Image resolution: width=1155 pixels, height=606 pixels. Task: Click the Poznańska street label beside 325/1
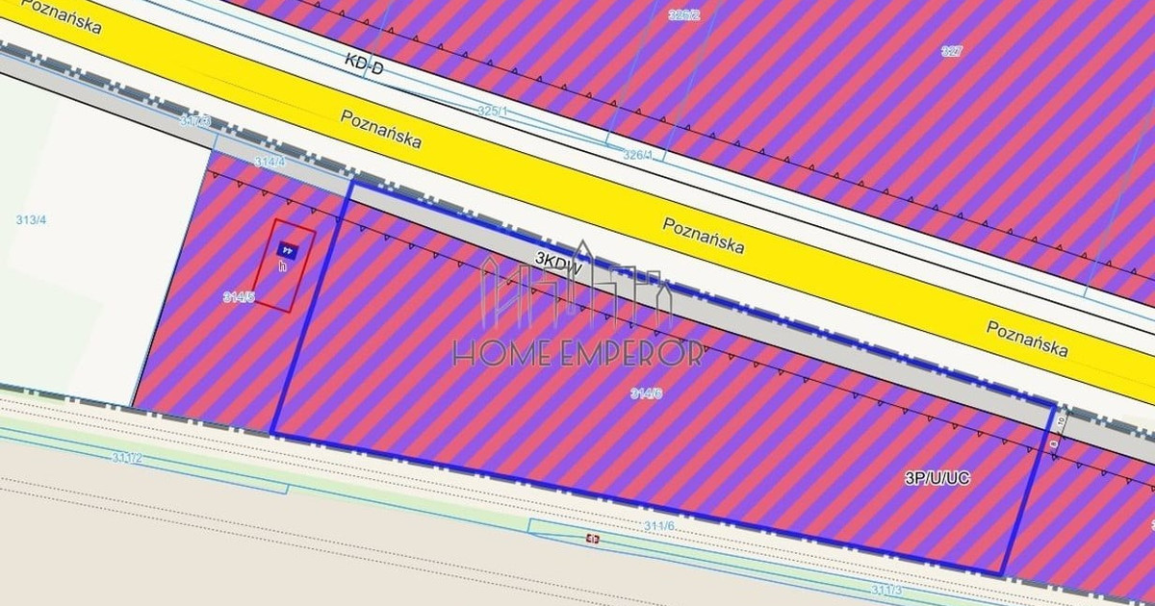[x=381, y=128]
